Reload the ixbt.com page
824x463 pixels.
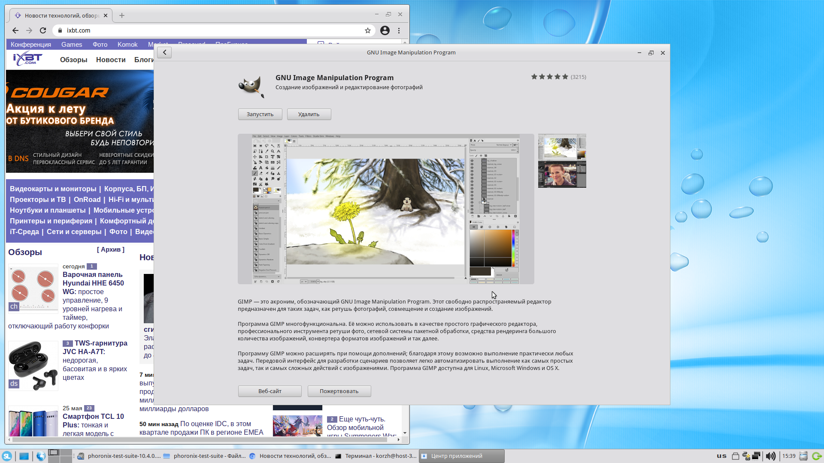(43, 30)
